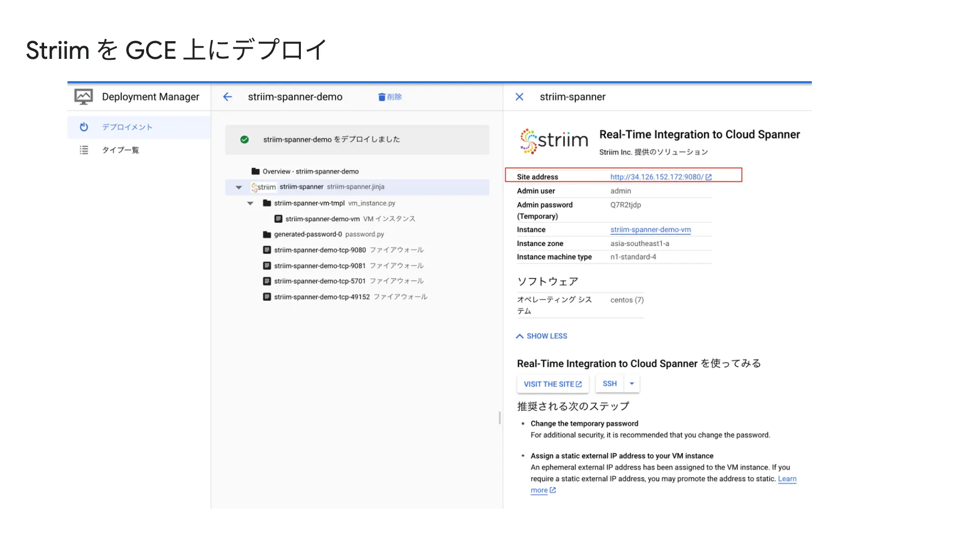Screen dimensions: 963x540
Task: Click the large Striim logo in details
Action: point(554,141)
